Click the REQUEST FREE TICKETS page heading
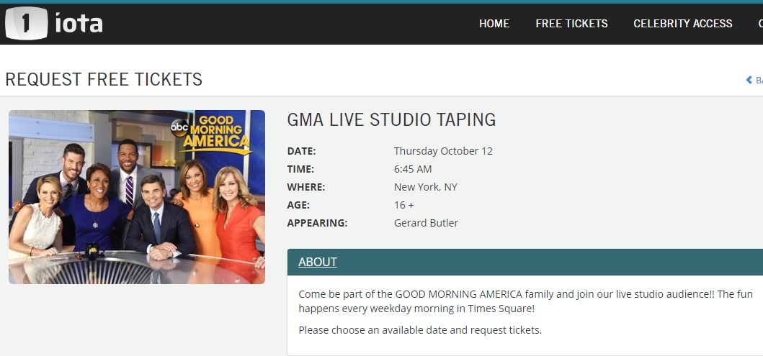 click(104, 80)
